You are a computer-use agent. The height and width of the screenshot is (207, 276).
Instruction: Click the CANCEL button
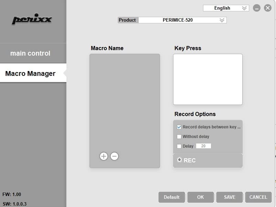pos(258,197)
